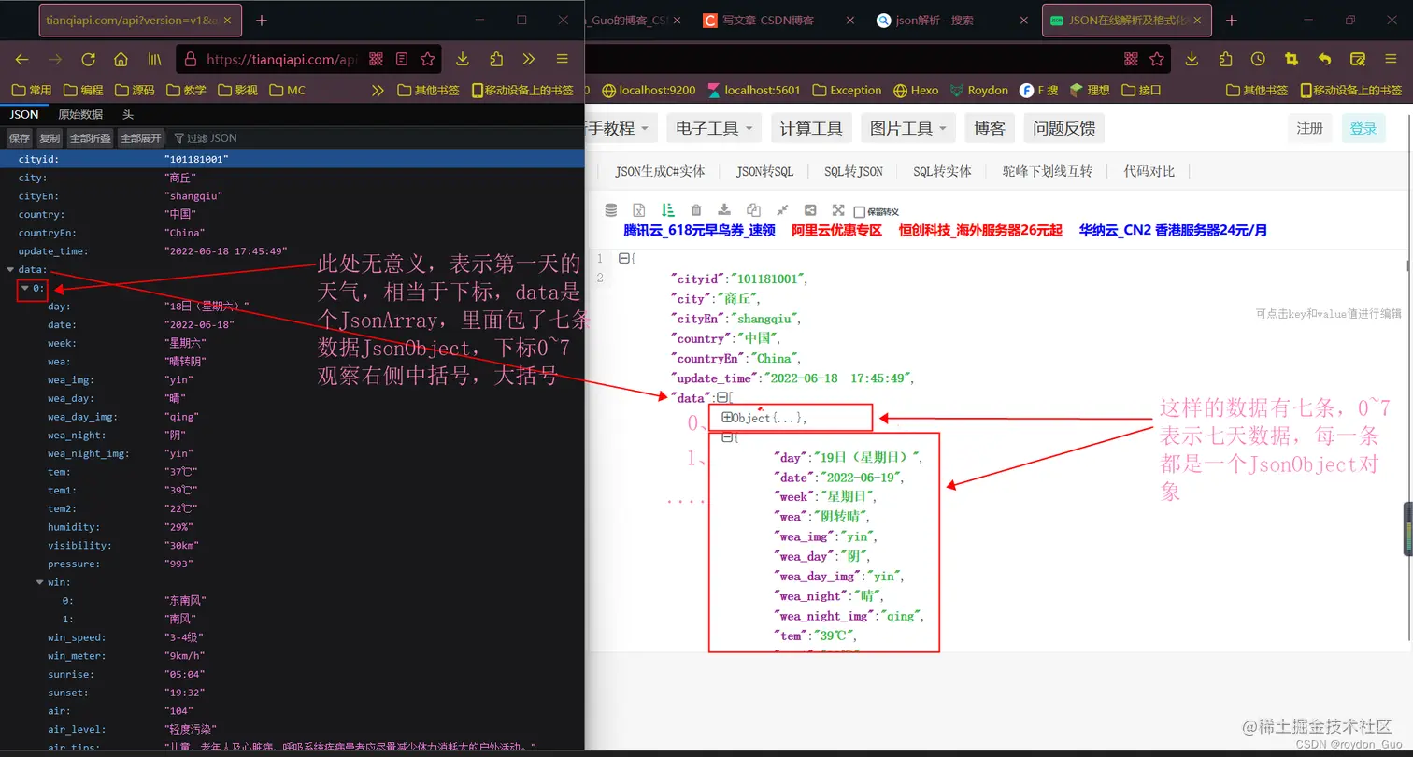This screenshot has height=757, width=1413.
Task: Open the 电子工具 dropdown menu
Action: coord(713,128)
